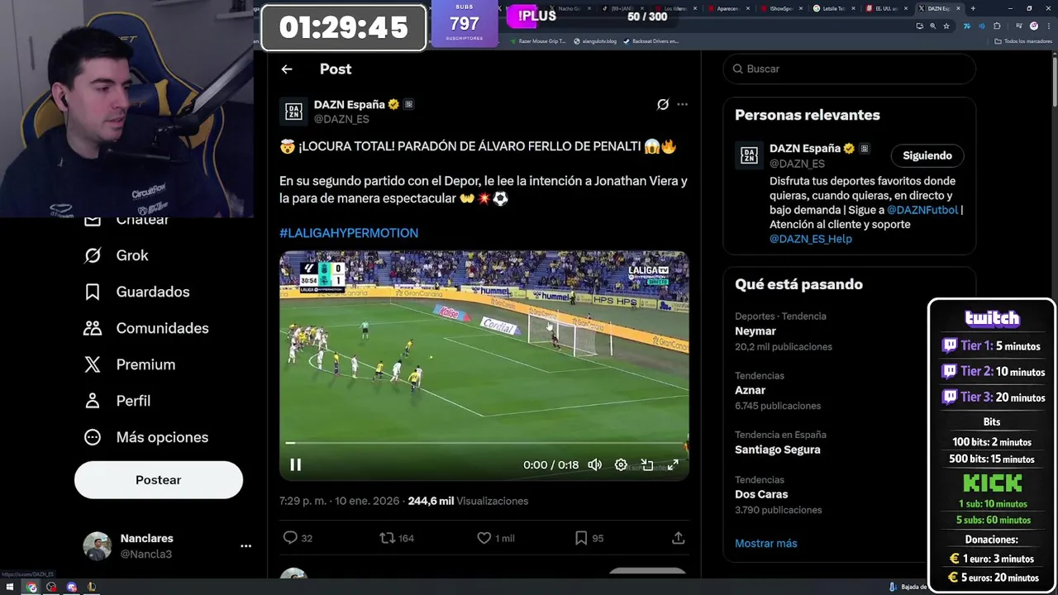Screen dimensions: 1058x595
Task: Bookmark this page with the star icon
Action: pyautogui.click(x=946, y=26)
